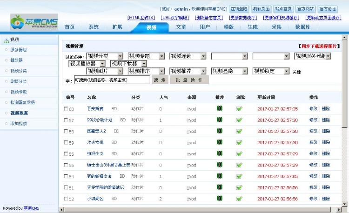
Task: Tick the checkbox for video 60
Action: (x=66, y=109)
